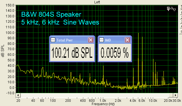Click the IMD window waveform icon

[x=102, y=40]
